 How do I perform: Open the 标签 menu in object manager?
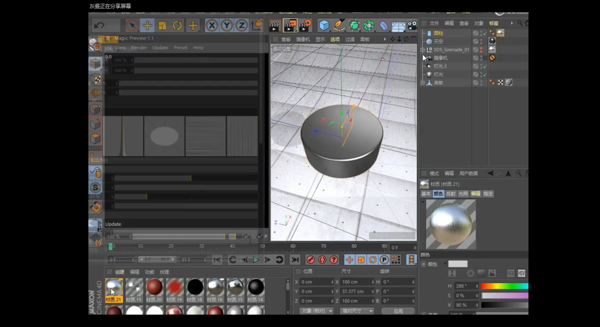tap(494, 23)
